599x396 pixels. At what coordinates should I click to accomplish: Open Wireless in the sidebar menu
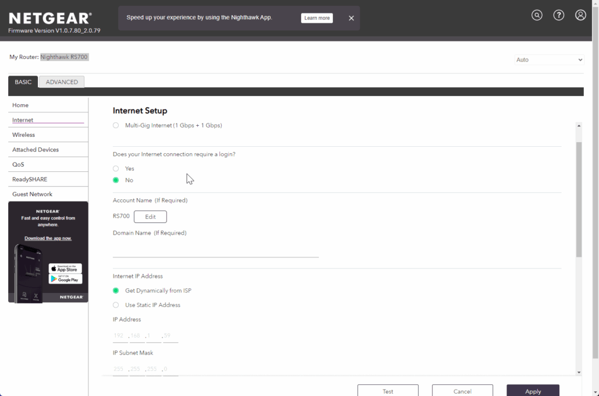[23, 135]
